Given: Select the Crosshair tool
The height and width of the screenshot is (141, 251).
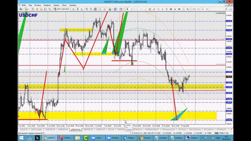Looking at the screenshot, I should click(132, 9).
